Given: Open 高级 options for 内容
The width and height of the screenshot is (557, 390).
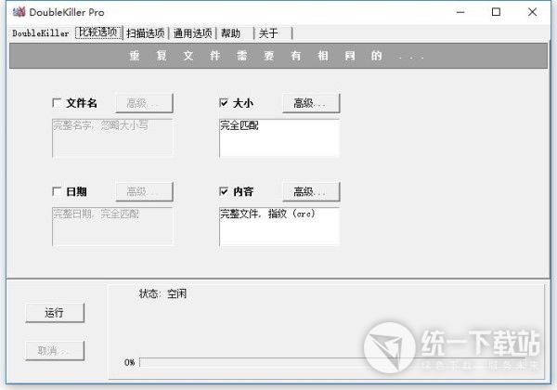Looking at the screenshot, I should [x=311, y=192].
